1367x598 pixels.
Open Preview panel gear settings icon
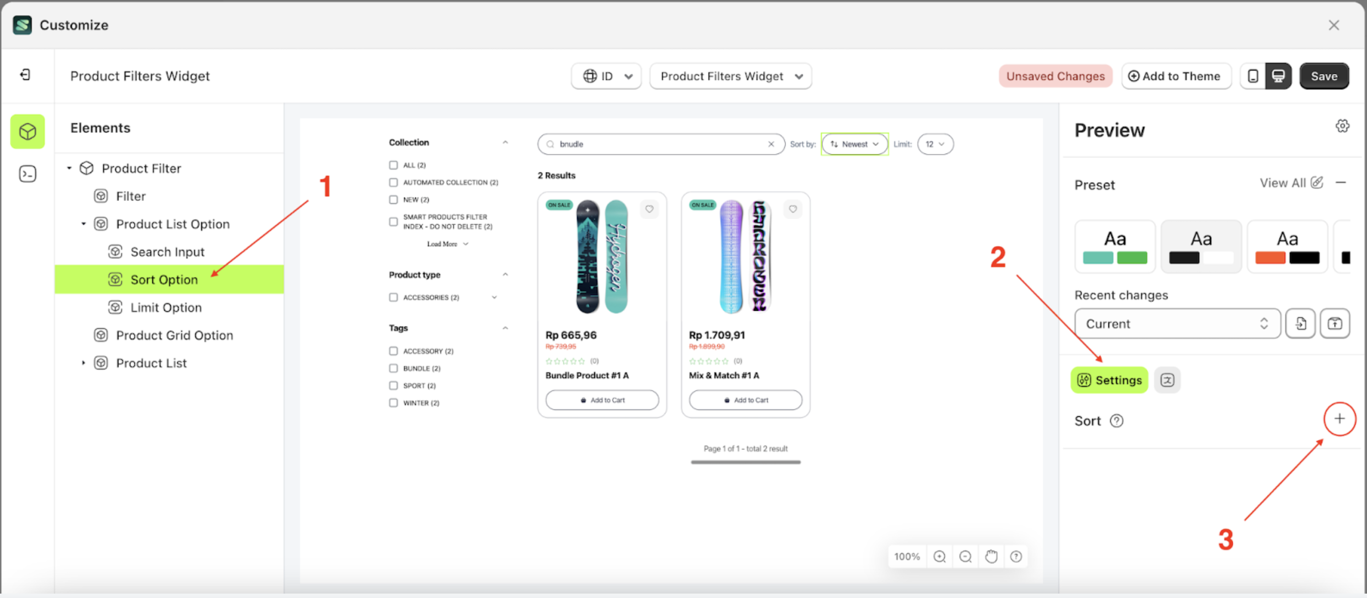click(1342, 126)
